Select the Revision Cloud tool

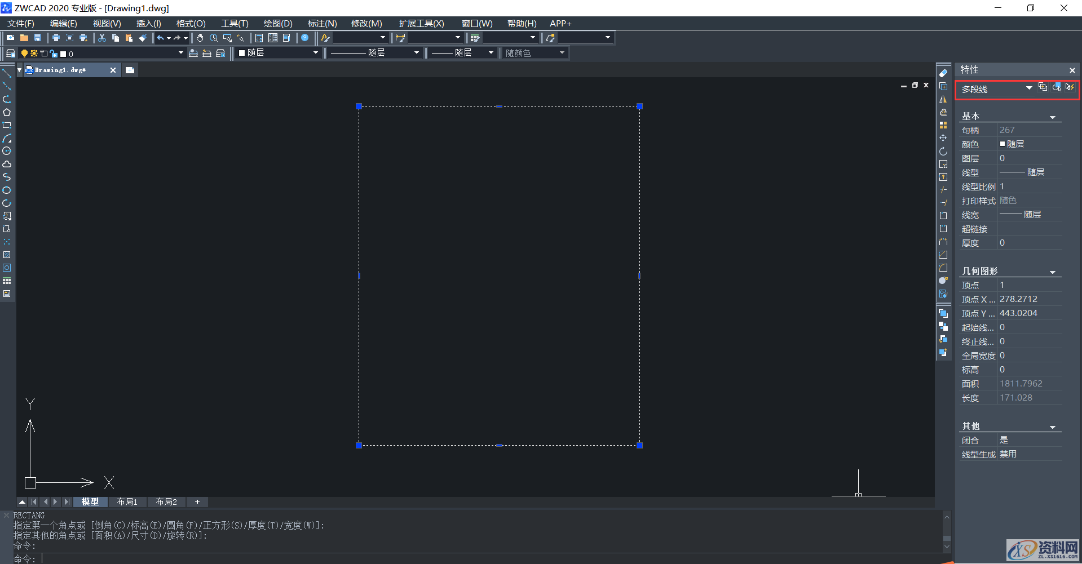[7, 164]
